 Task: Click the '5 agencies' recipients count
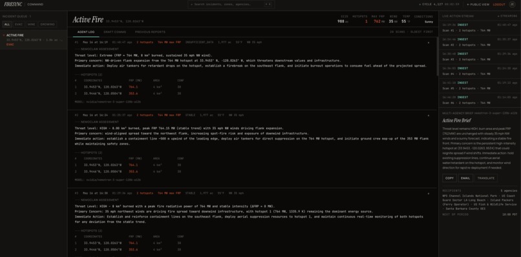[509, 191]
